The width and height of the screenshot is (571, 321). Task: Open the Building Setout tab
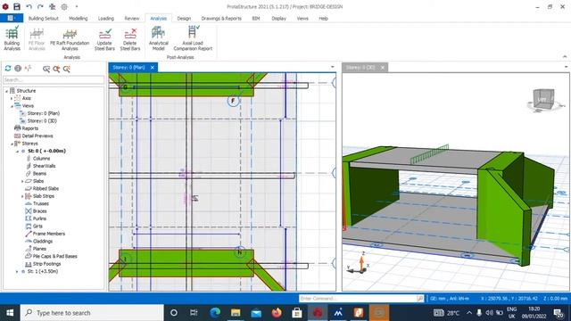pyautogui.click(x=44, y=18)
